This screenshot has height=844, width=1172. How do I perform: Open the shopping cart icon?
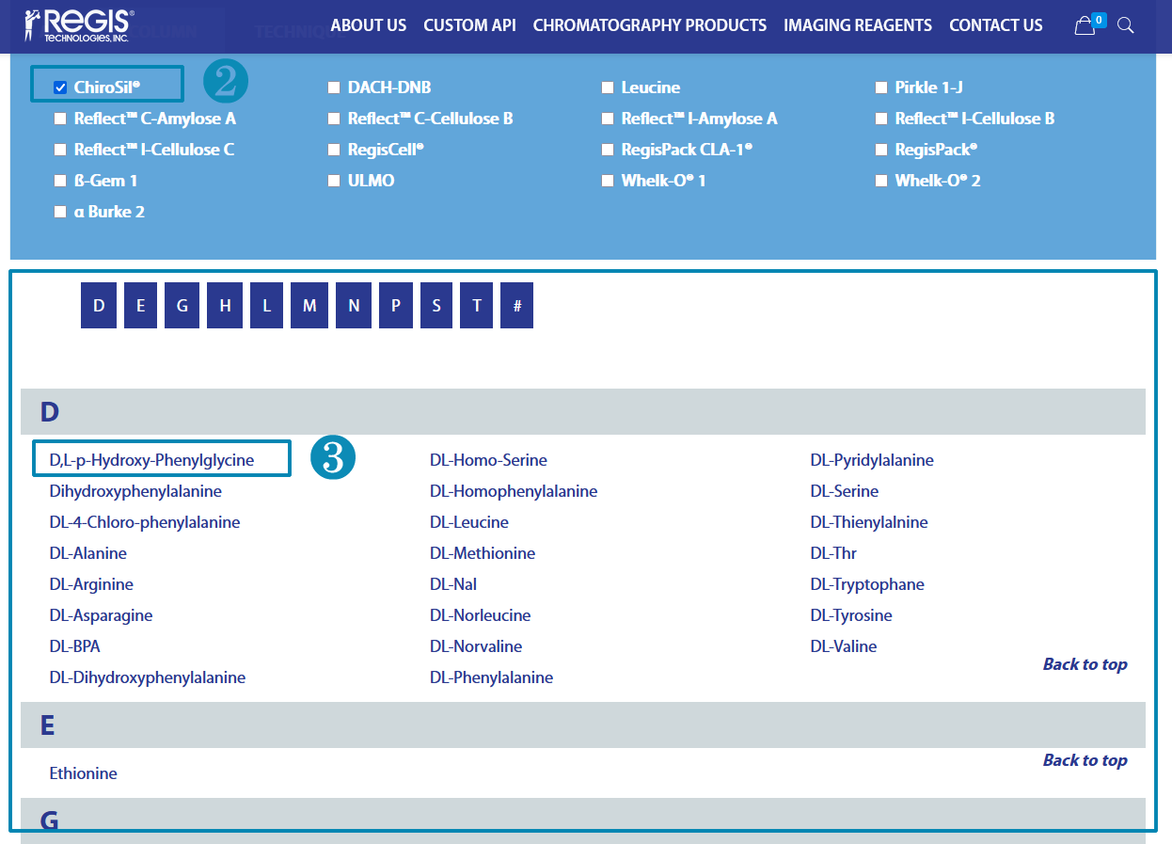[1085, 25]
